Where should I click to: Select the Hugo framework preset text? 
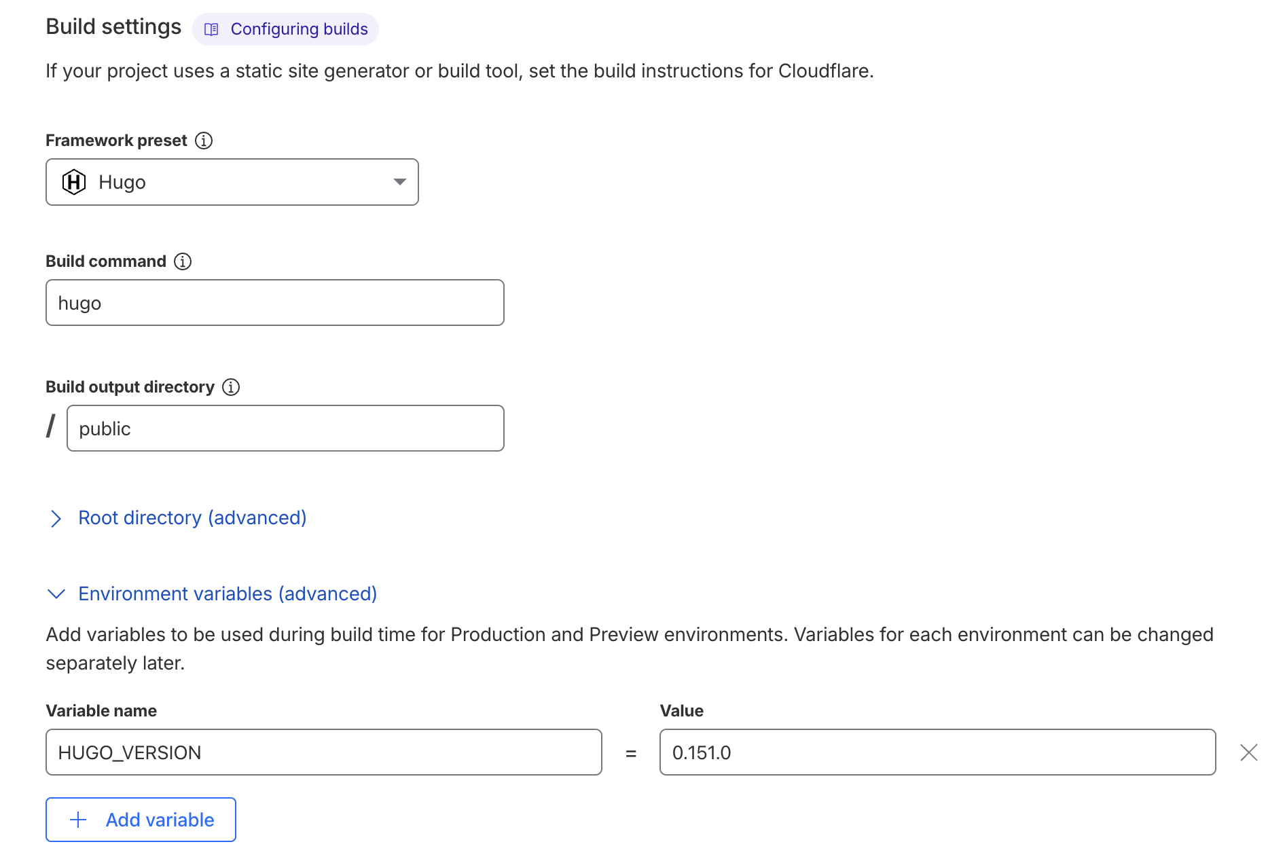[x=122, y=182]
